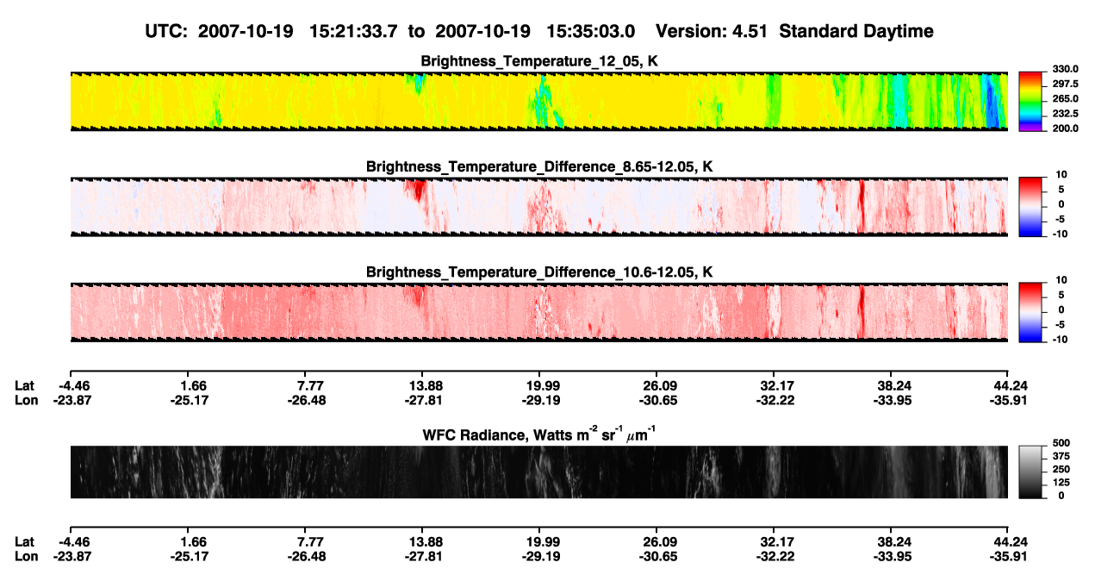Click the 500 label on WFC colorbar
The width and height of the screenshot is (1120, 575).
[x=1061, y=443]
